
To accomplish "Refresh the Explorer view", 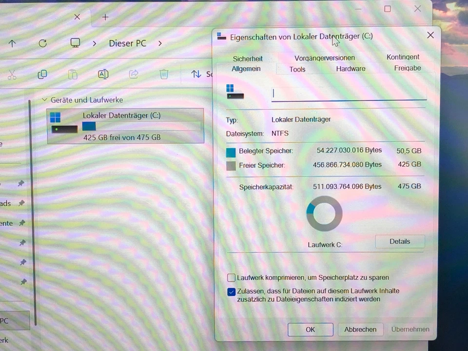I will click(x=42, y=43).
